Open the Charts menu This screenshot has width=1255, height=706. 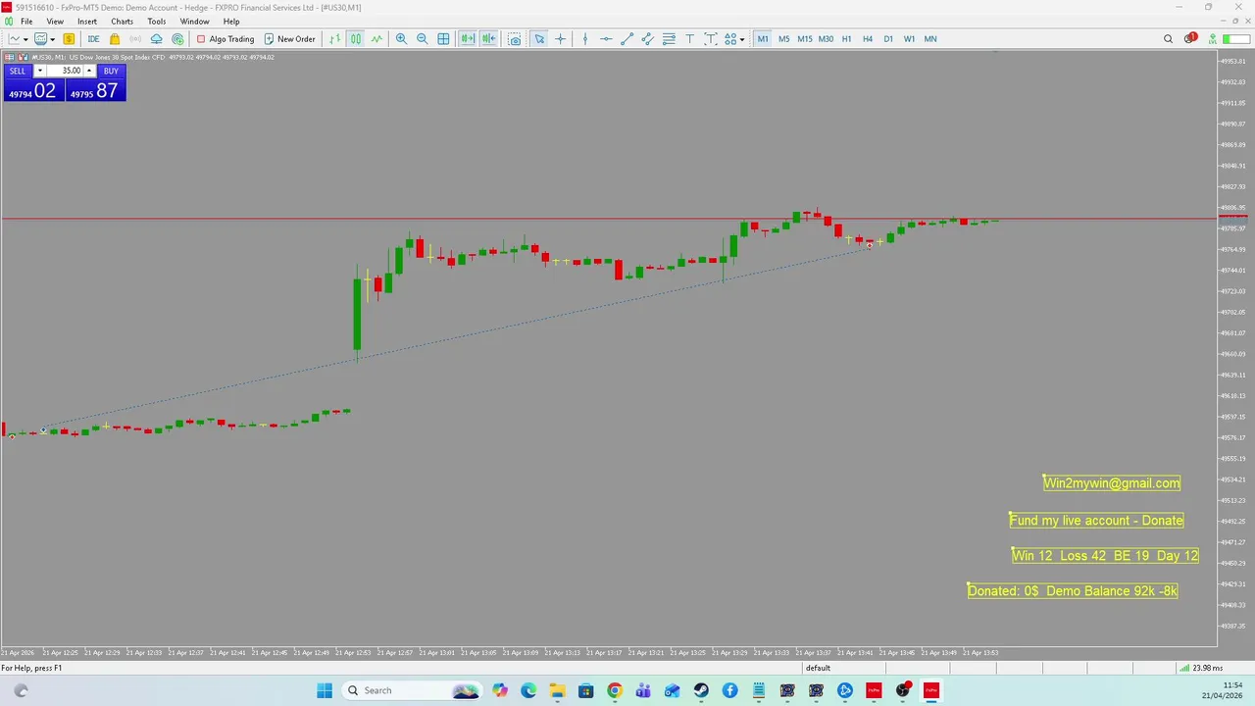[123, 22]
